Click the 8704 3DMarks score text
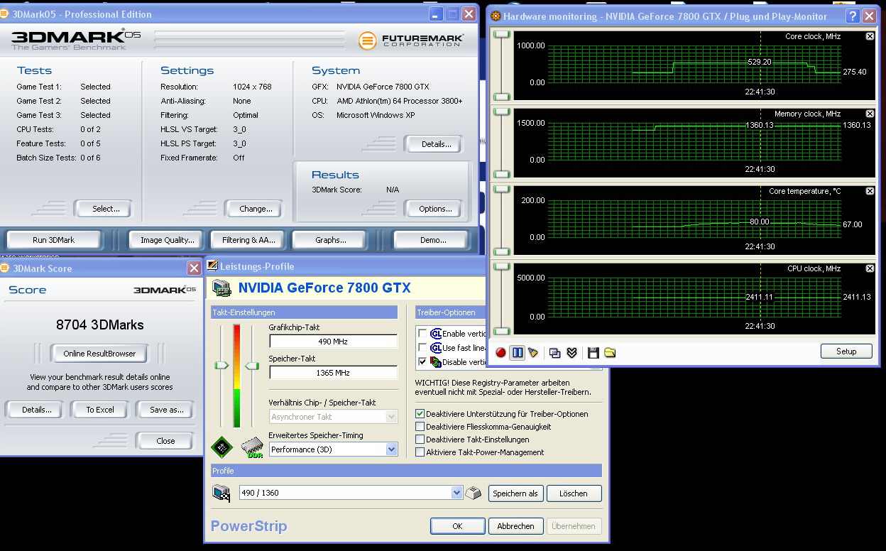Screen dimensions: 886x551 pyautogui.click(x=100, y=325)
